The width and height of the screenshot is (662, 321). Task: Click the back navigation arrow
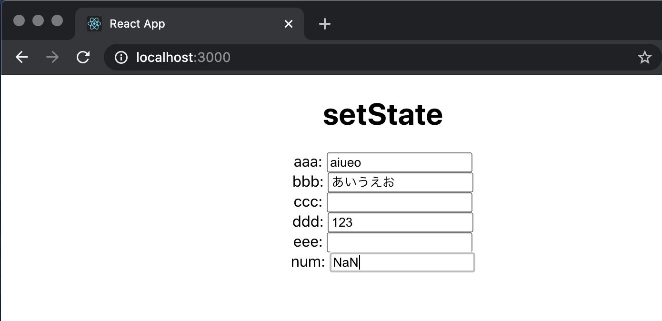21,57
